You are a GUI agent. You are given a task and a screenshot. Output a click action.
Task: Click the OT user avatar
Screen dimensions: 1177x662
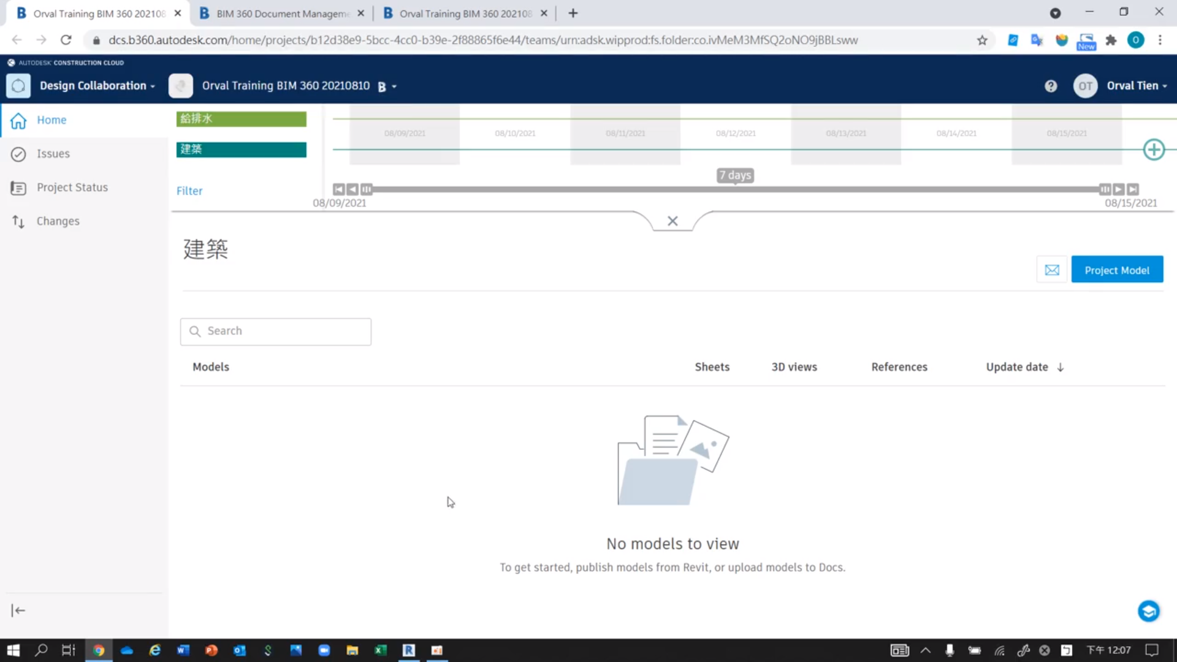pyautogui.click(x=1085, y=86)
